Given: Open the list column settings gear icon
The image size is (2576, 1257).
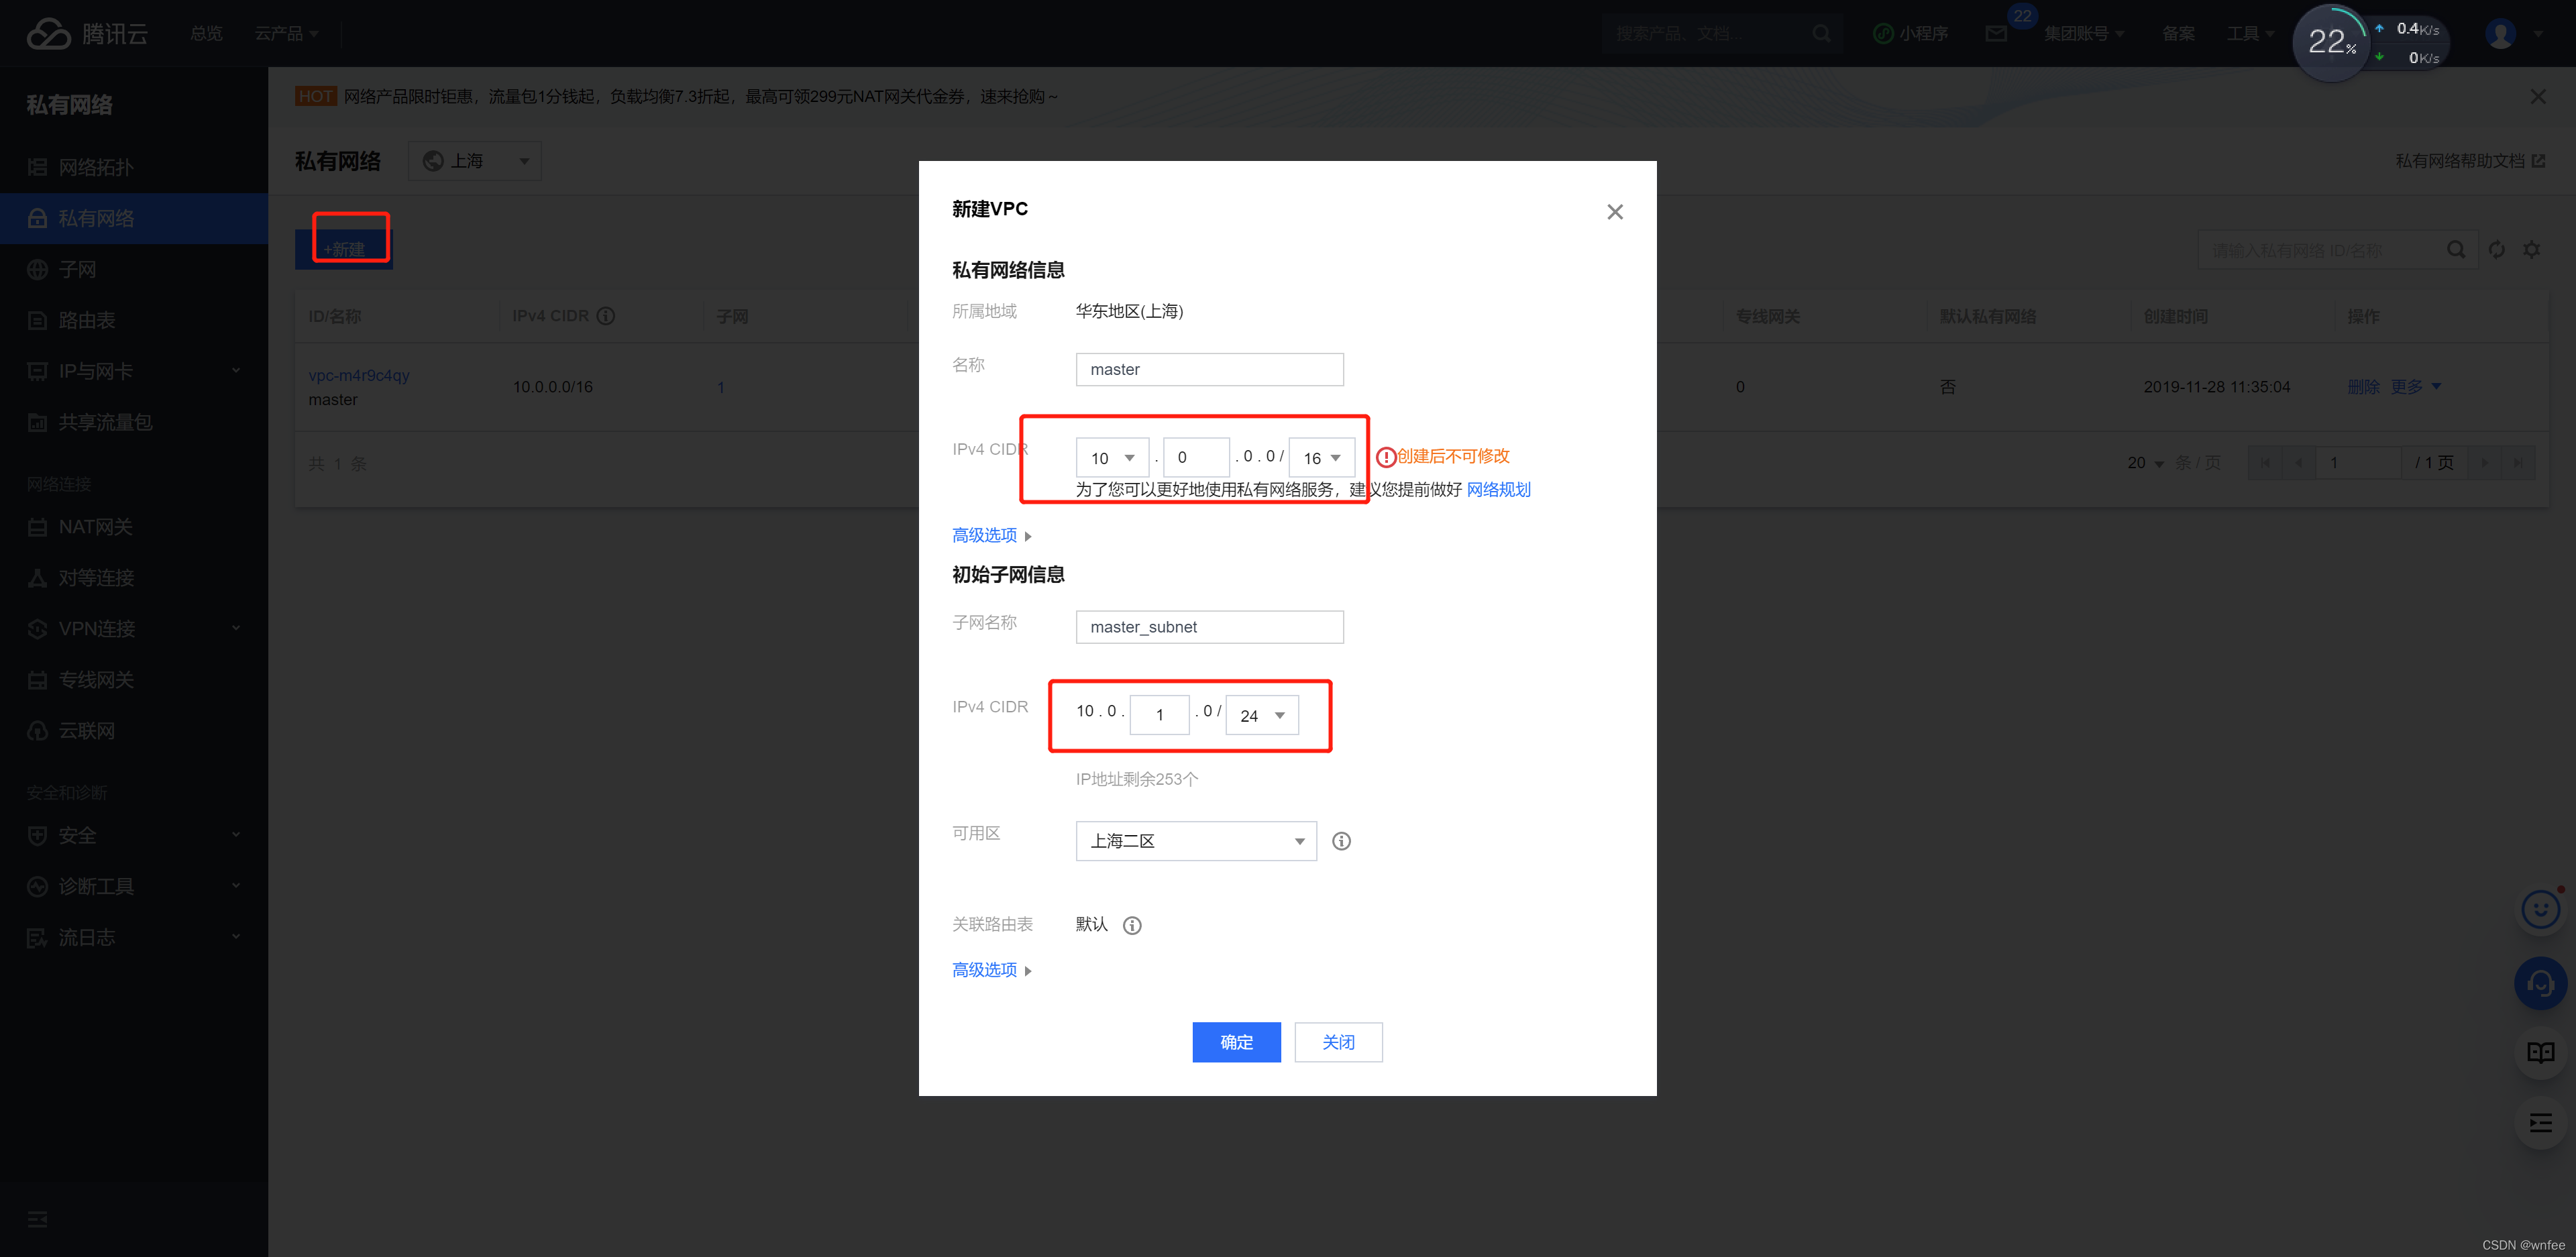Looking at the screenshot, I should [2532, 249].
